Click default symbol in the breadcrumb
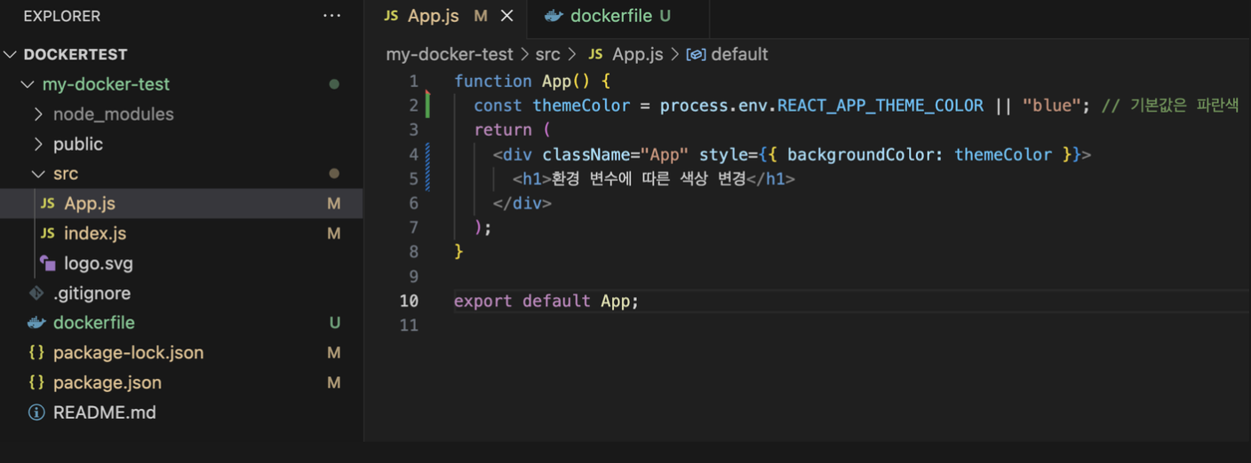This screenshot has height=463, width=1251. pyautogui.click(x=739, y=54)
